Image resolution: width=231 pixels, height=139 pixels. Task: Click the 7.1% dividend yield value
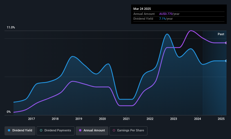pyautogui.click(x=162, y=19)
